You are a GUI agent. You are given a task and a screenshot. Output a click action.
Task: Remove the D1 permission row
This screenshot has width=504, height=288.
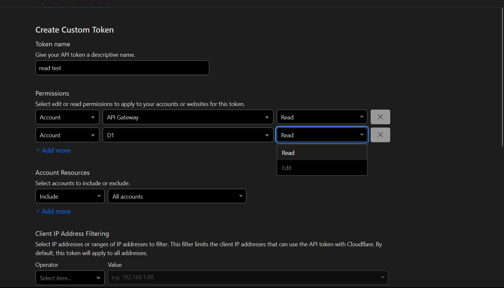pyautogui.click(x=380, y=135)
